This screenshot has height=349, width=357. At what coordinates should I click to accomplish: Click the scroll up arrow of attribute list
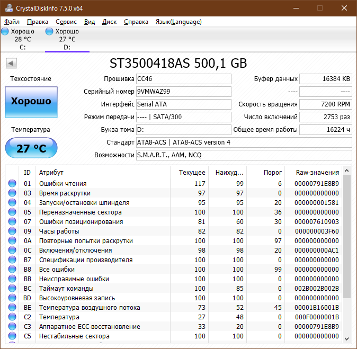(x=347, y=171)
